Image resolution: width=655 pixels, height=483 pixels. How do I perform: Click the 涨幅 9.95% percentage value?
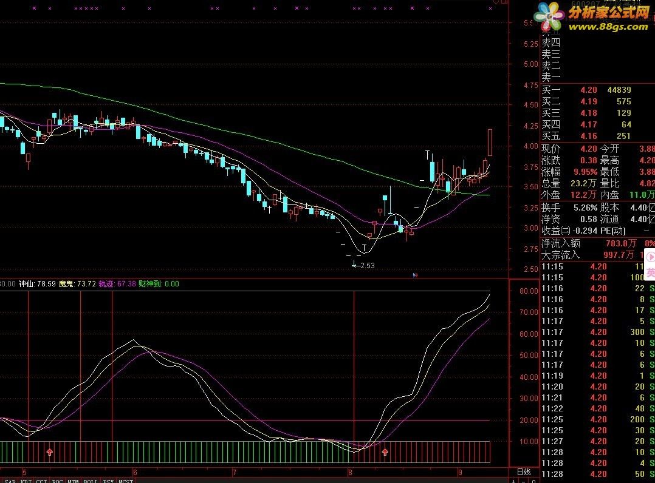pyautogui.click(x=586, y=172)
